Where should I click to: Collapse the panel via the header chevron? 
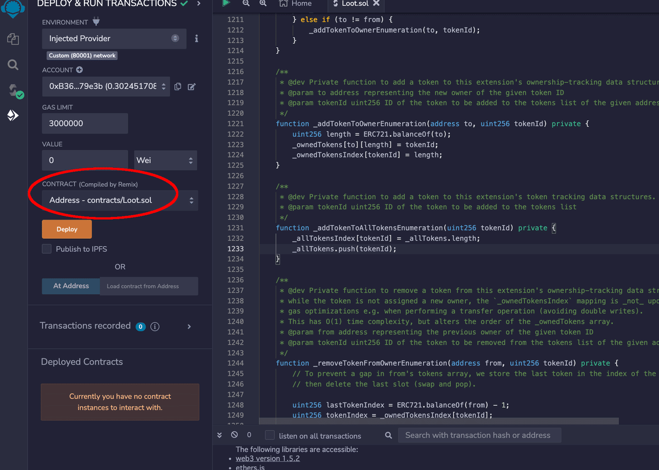pyautogui.click(x=199, y=4)
